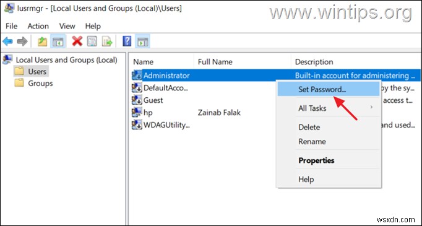Open the View menu
422x226 pixels.
pyautogui.click(x=67, y=26)
